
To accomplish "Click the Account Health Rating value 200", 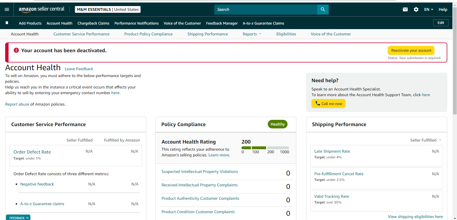I will (x=246, y=142).
